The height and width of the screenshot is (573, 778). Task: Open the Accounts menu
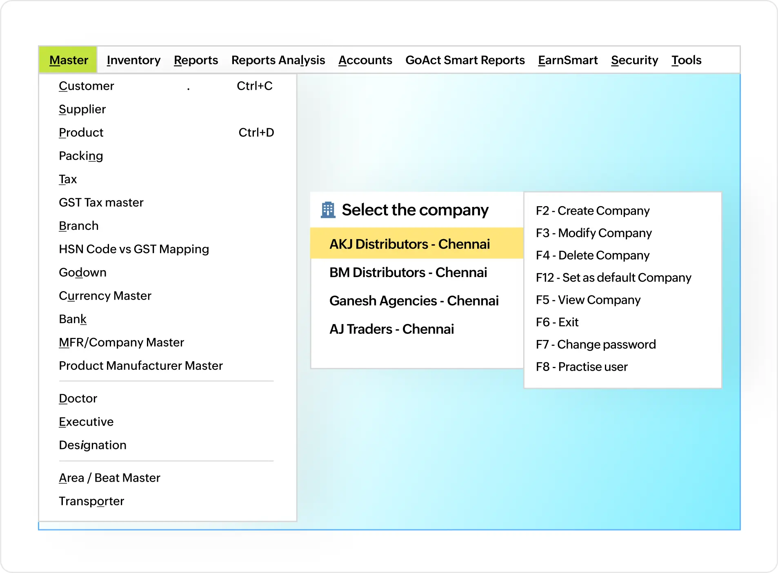(x=365, y=60)
